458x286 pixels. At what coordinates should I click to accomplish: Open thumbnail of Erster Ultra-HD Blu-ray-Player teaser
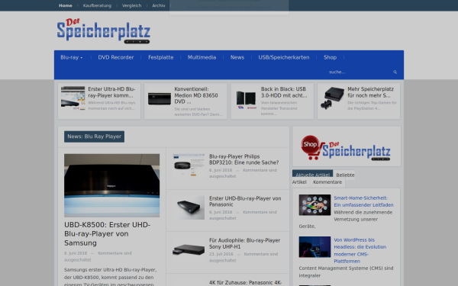(x=73, y=98)
